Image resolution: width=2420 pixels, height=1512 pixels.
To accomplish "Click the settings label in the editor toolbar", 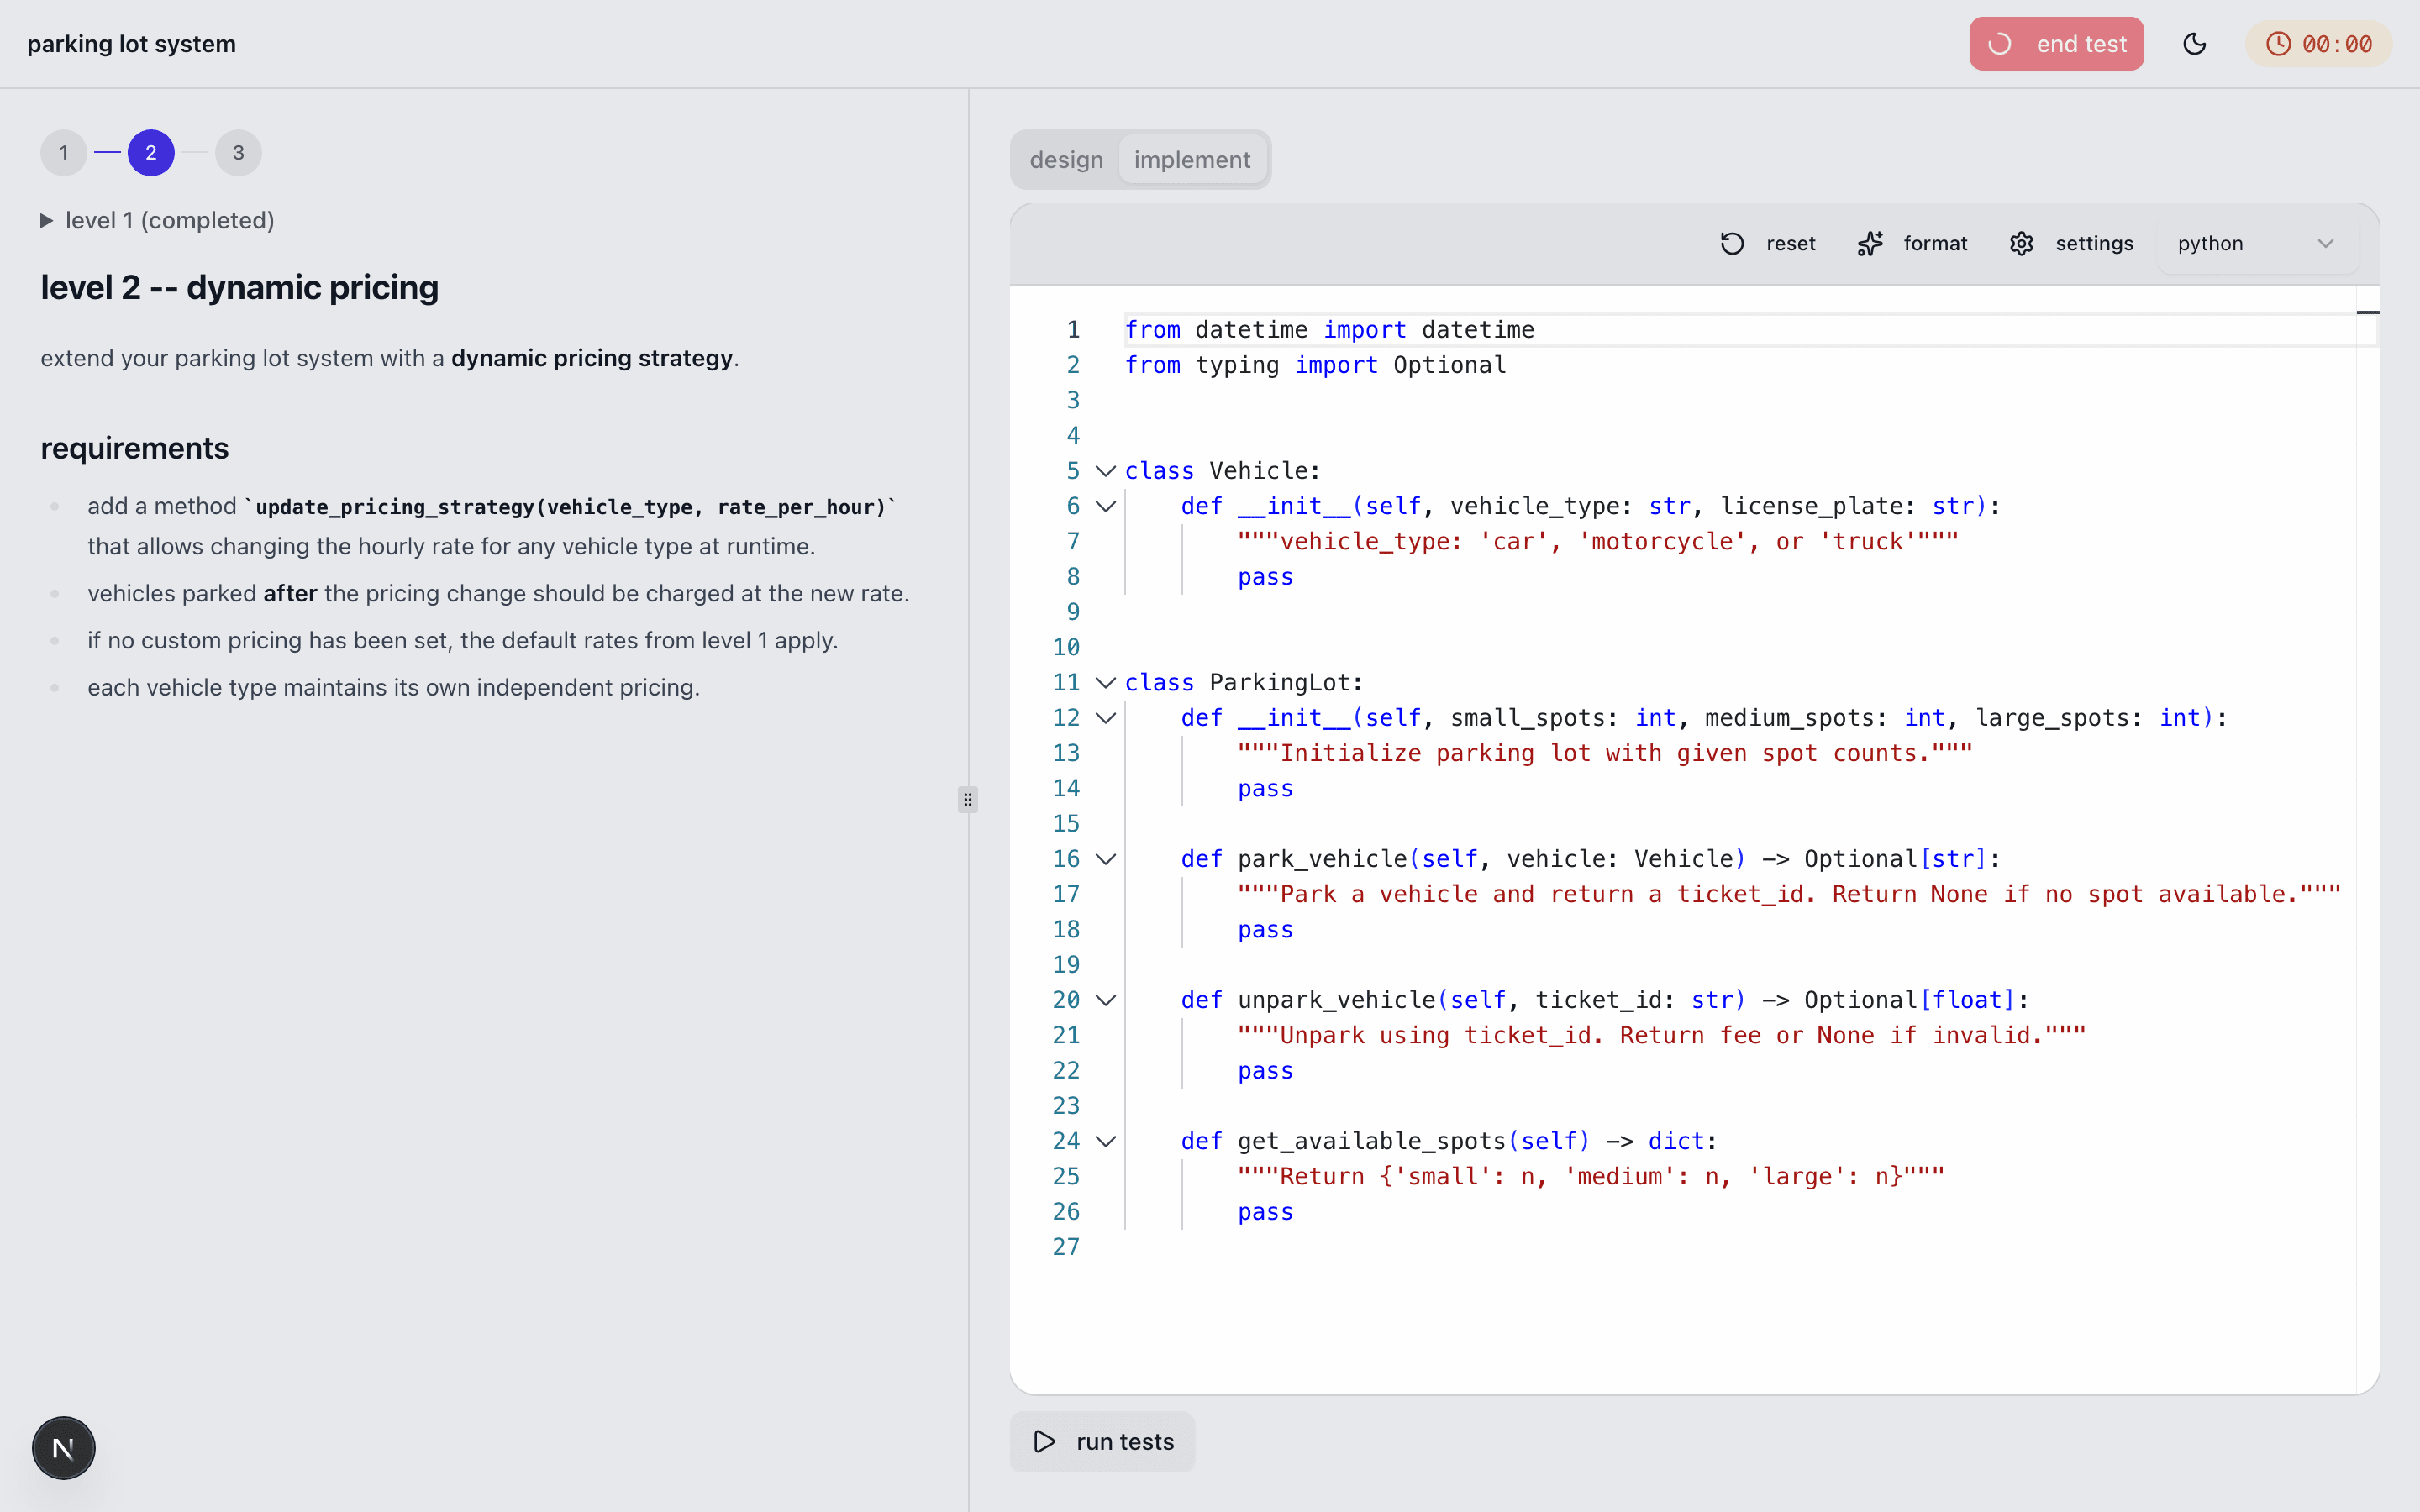I will (2094, 244).
